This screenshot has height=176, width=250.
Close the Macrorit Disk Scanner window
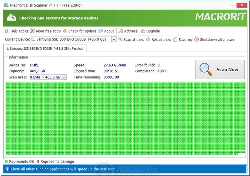pyautogui.click(x=242, y=5)
